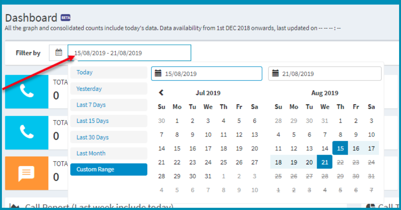Click the blue phone icon in the first card
401x210 pixels.
(27, 92)
